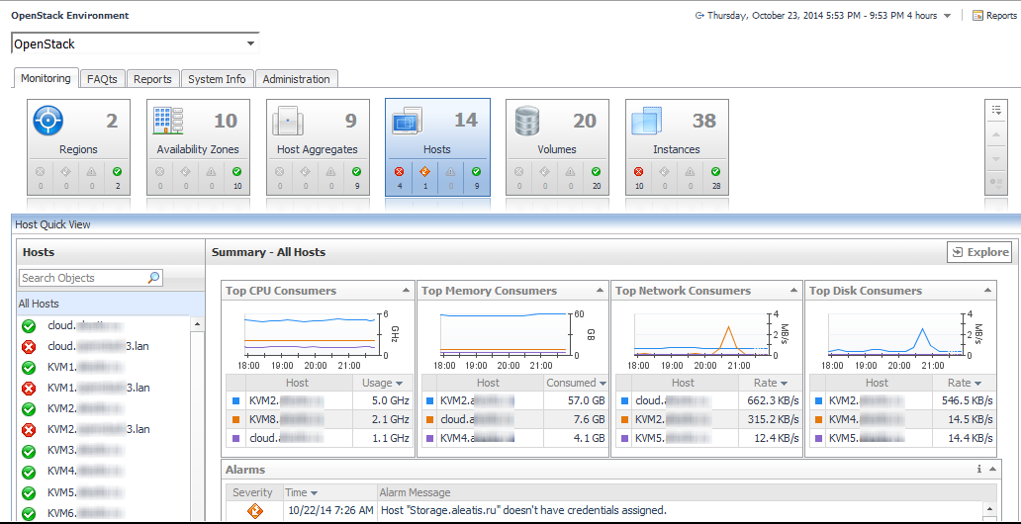
Task: Switch to the Reports tab
Action: coord(152,79)
